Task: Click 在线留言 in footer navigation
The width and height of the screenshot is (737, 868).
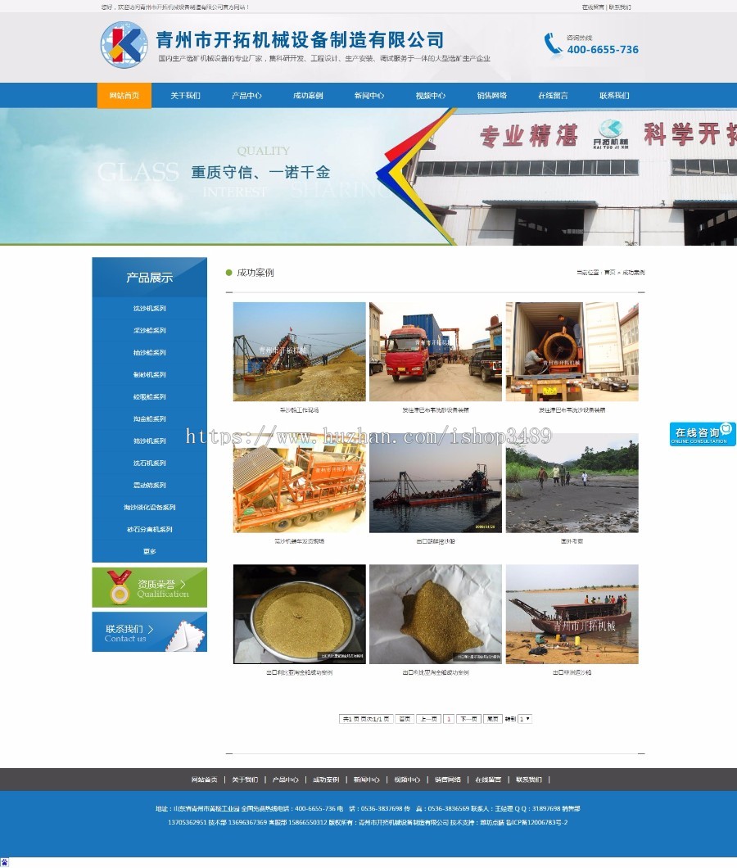Action: [x=488, y=780]
